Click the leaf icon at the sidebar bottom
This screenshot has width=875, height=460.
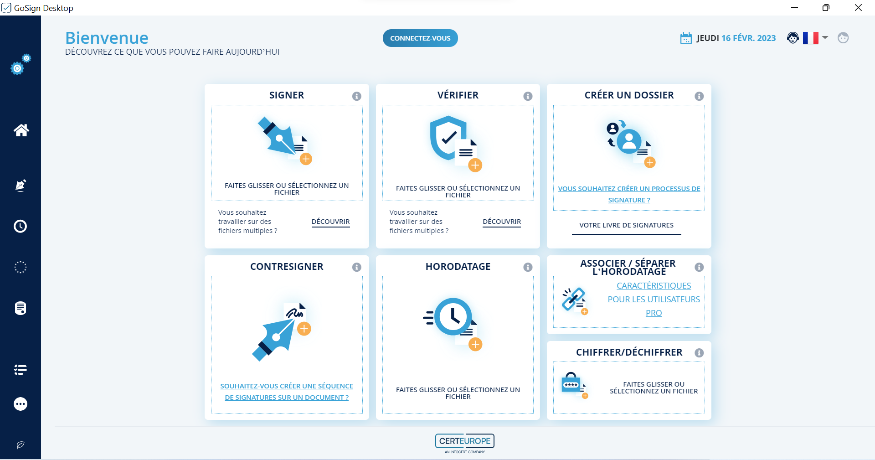[21, 445]
